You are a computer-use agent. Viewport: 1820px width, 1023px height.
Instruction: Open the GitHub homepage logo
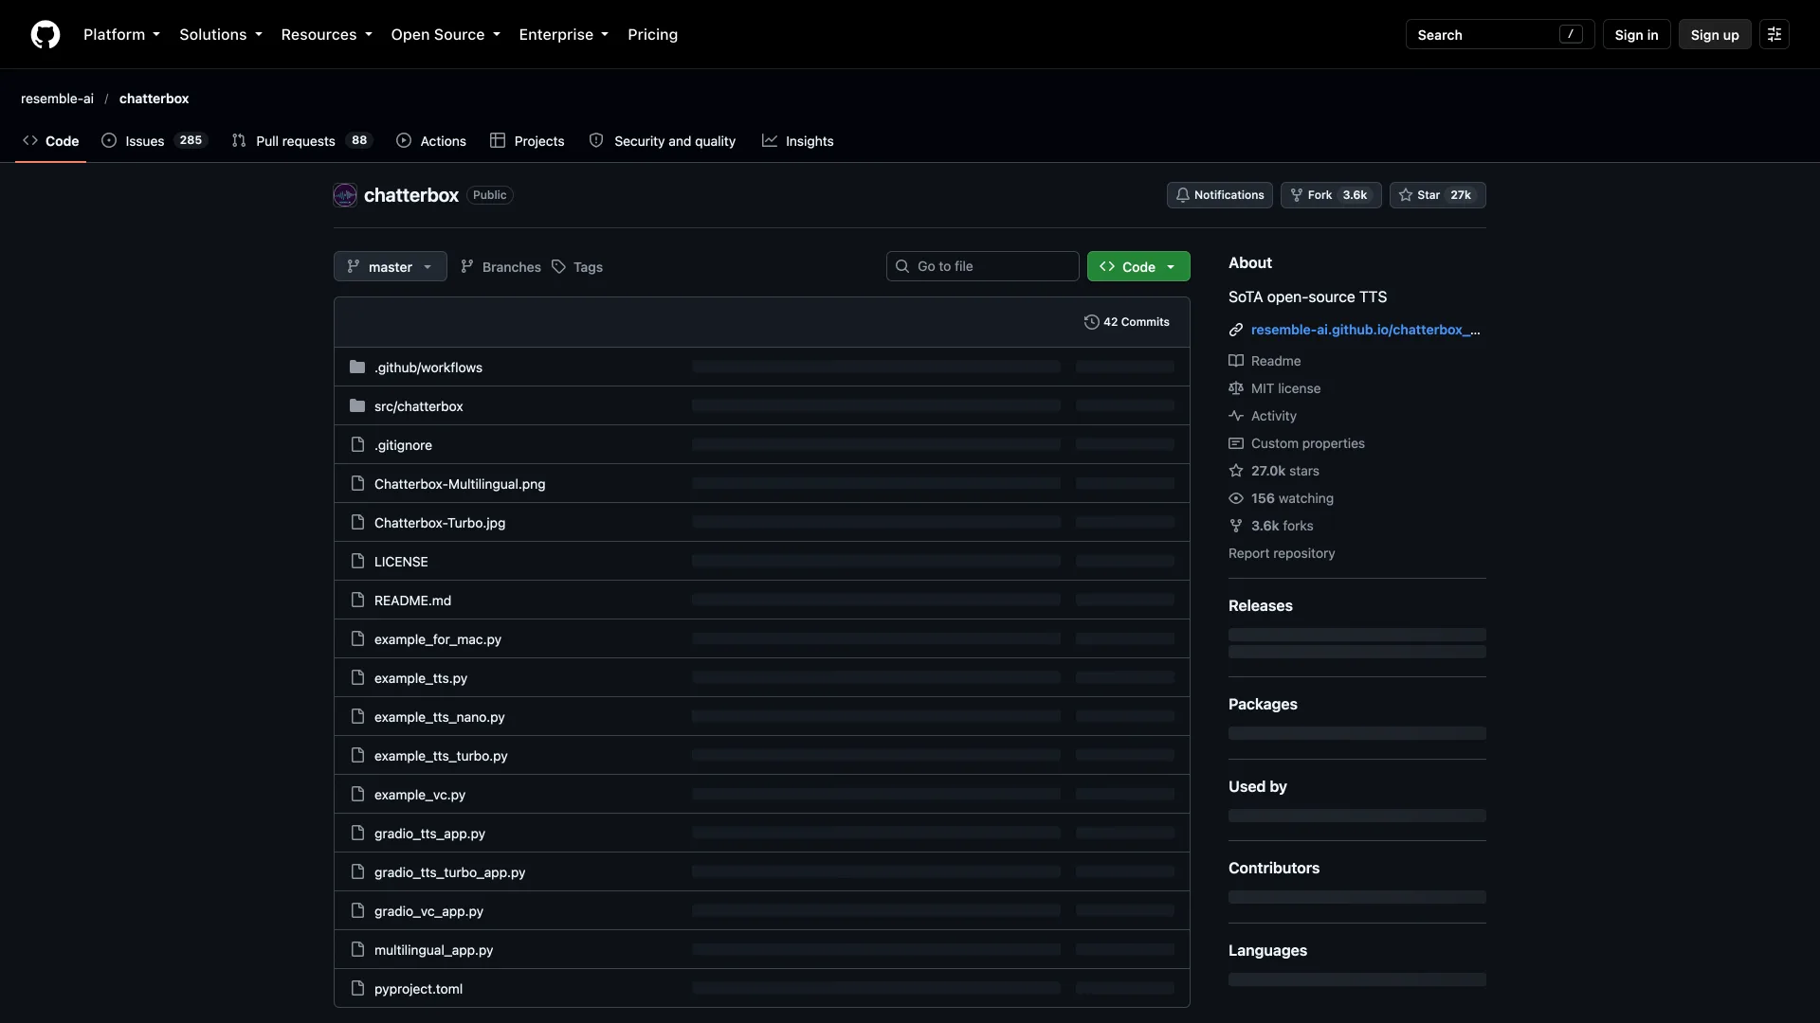pos(45,35)
